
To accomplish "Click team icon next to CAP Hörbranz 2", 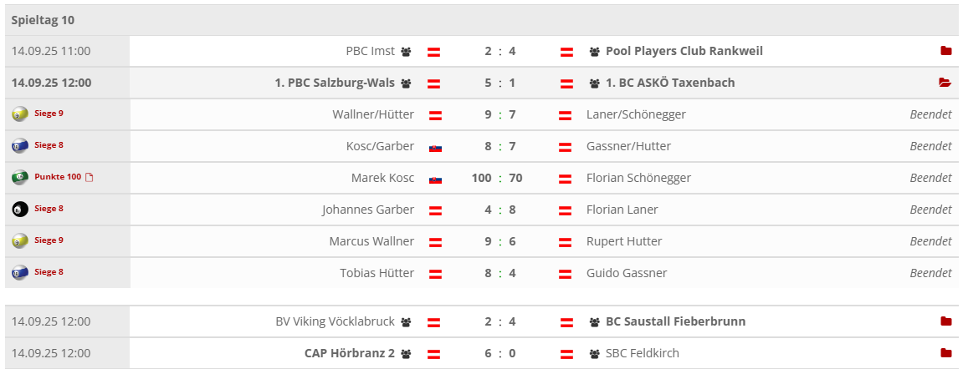I will [x=406, y=354].
